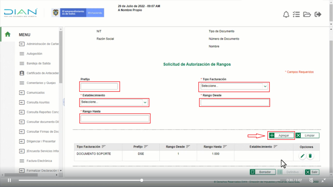Open Comentarios y Quejas menu item
Screen dimensions: 333x187
pyautogui.click(x=41, y=83)
